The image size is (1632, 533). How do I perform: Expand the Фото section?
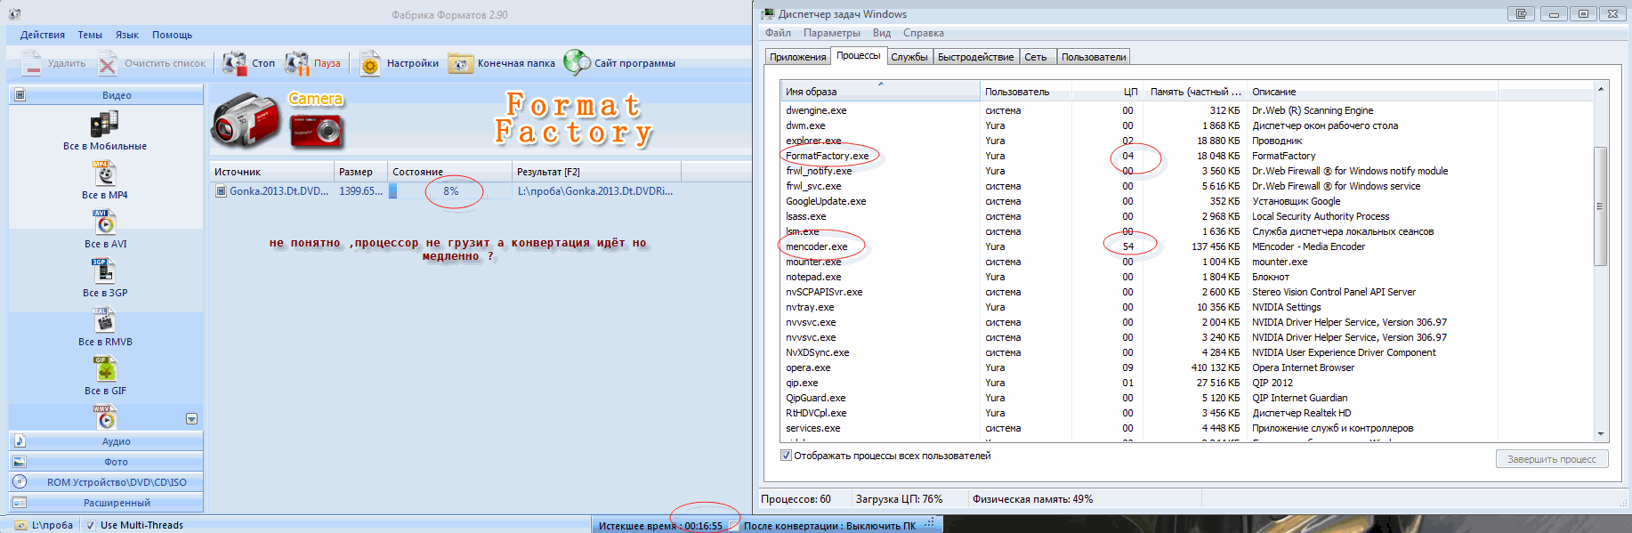106,462
